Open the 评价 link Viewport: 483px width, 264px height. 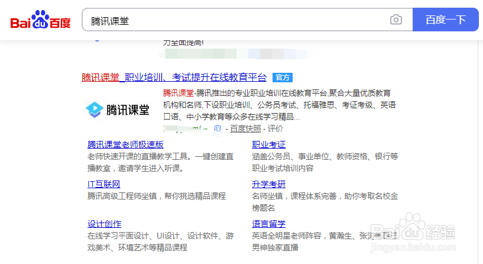coord(275,128)
